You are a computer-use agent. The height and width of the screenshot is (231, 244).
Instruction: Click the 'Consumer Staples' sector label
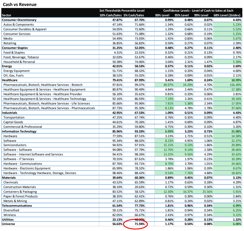coord(15,48)
